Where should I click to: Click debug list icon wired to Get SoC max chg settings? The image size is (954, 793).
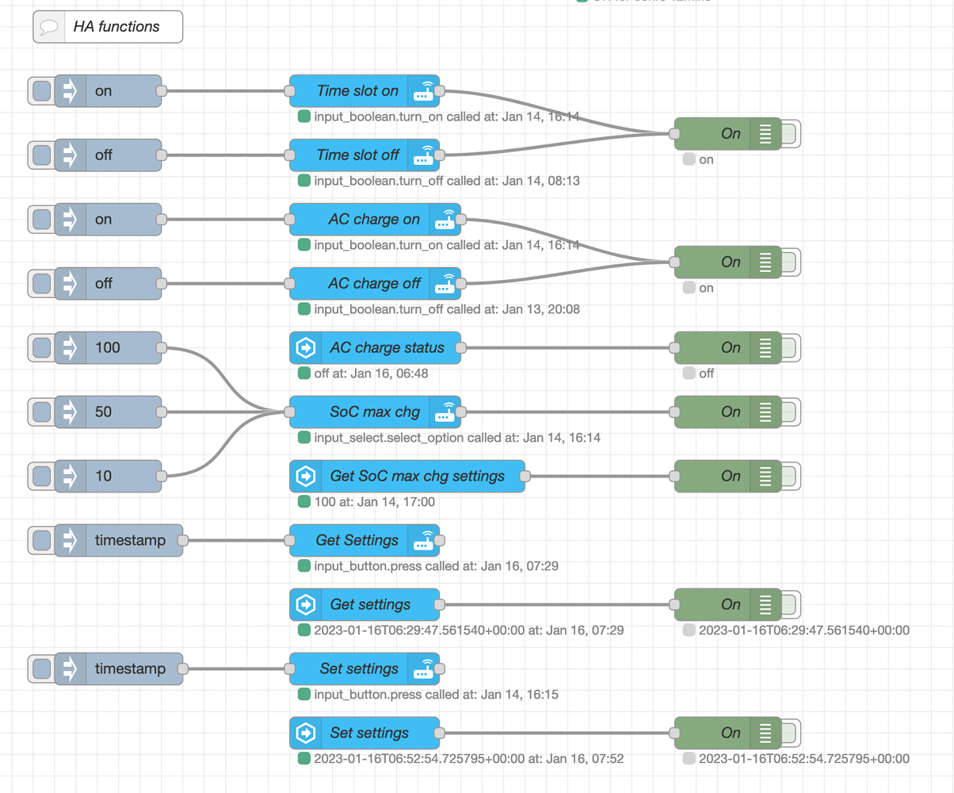[765, 476]
